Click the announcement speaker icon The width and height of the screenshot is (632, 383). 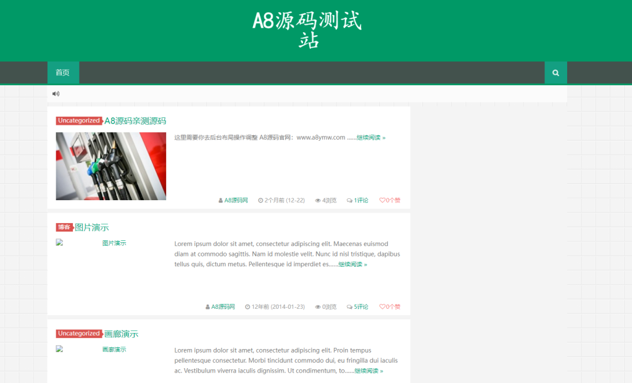(56, 93)
